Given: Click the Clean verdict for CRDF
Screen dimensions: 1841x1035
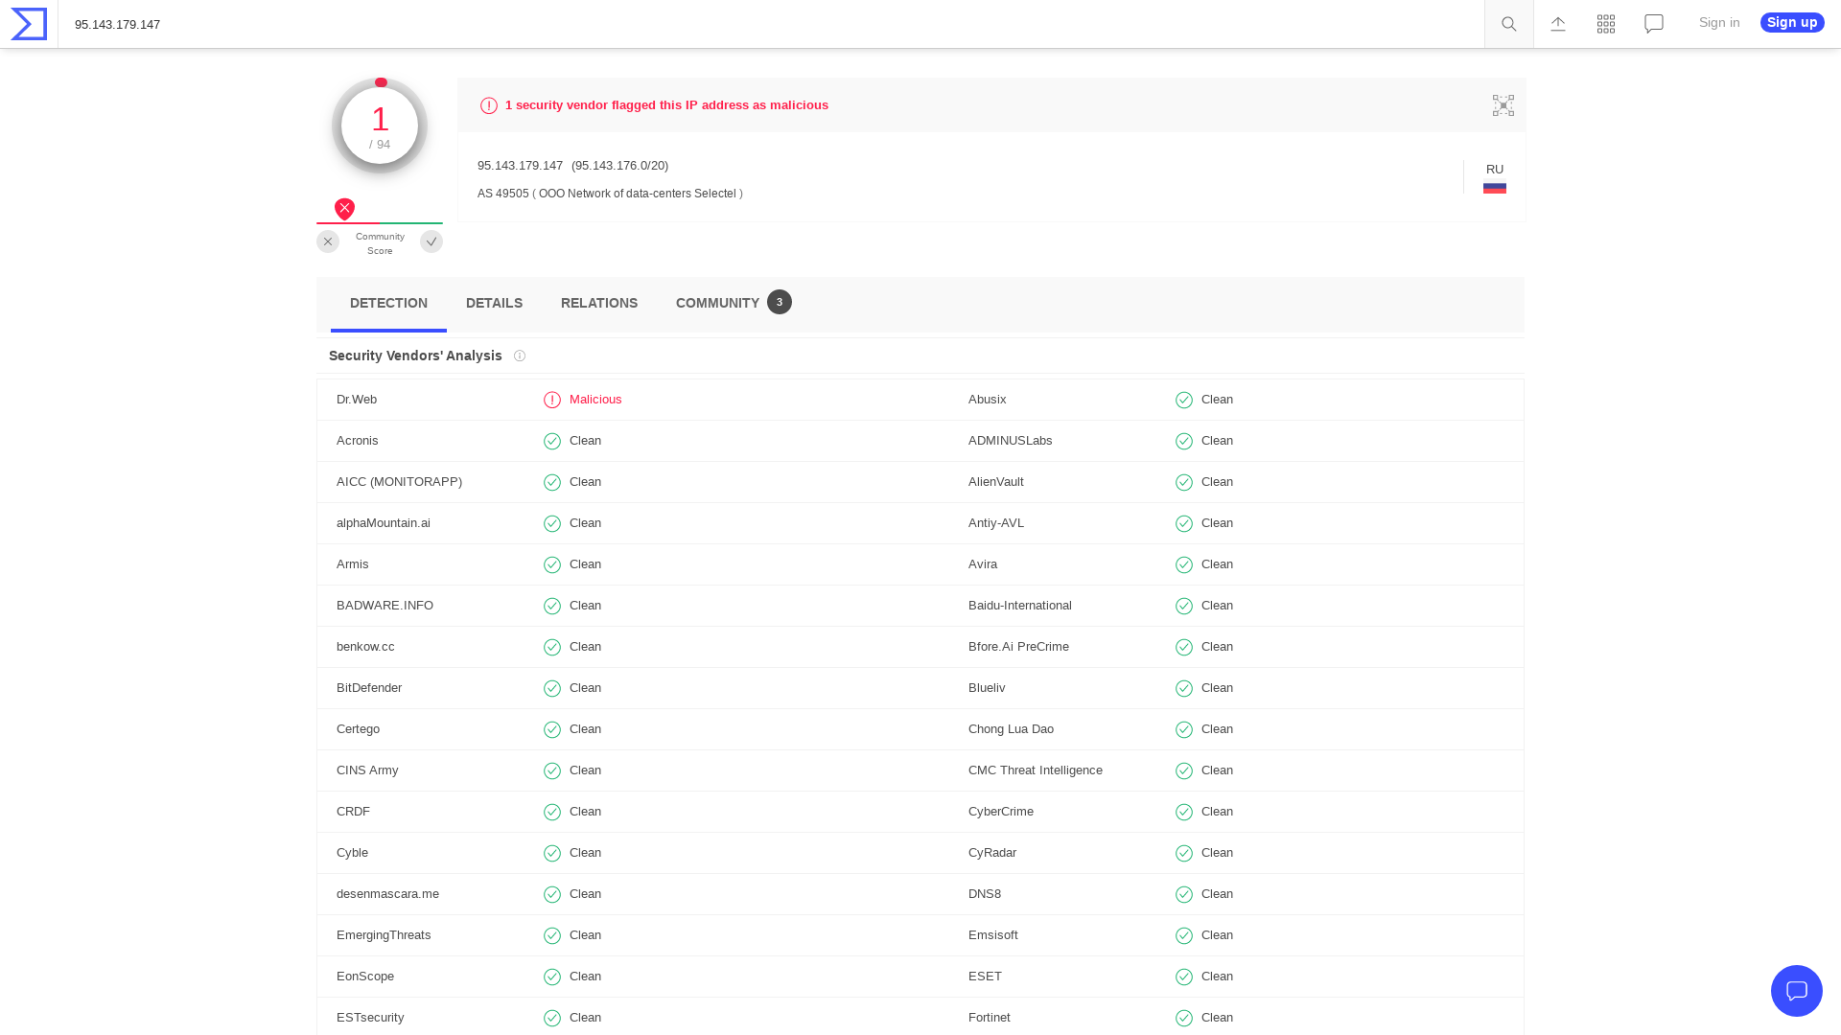Looking at the screenshot, I should pos(585,812).
